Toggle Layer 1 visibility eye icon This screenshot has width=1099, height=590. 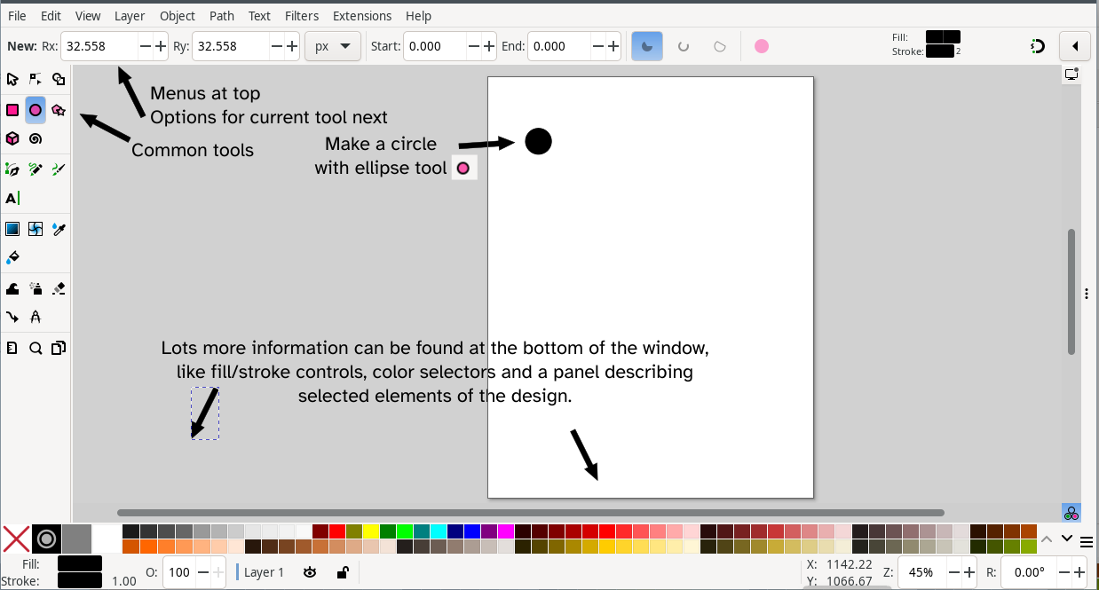[310, 572]
